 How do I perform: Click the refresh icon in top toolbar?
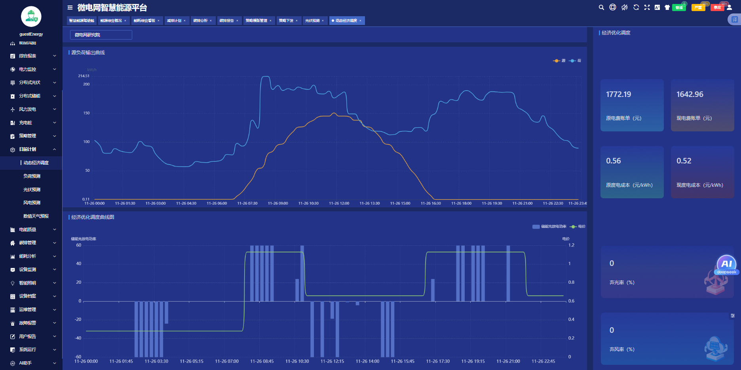point(636,8)
